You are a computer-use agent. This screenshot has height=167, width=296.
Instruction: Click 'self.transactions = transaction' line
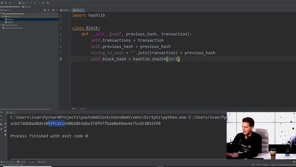(127, 40)
